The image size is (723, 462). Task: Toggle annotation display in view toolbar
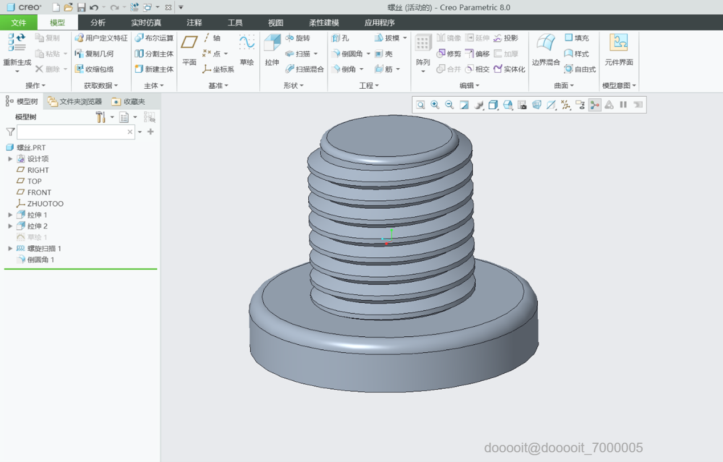tap(580, 105)
